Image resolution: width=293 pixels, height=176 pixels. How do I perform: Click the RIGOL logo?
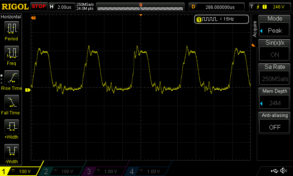click(x=15, y=7)
